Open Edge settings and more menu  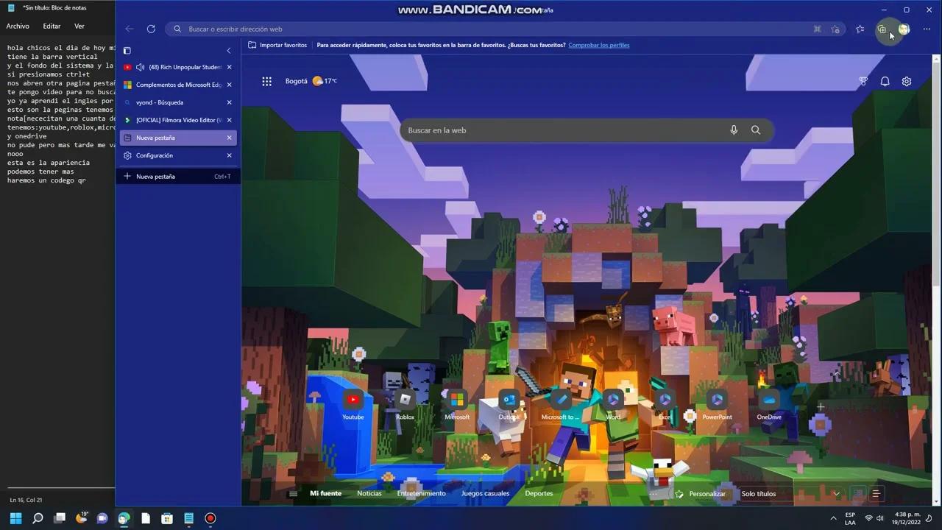(x=927, y=29)
